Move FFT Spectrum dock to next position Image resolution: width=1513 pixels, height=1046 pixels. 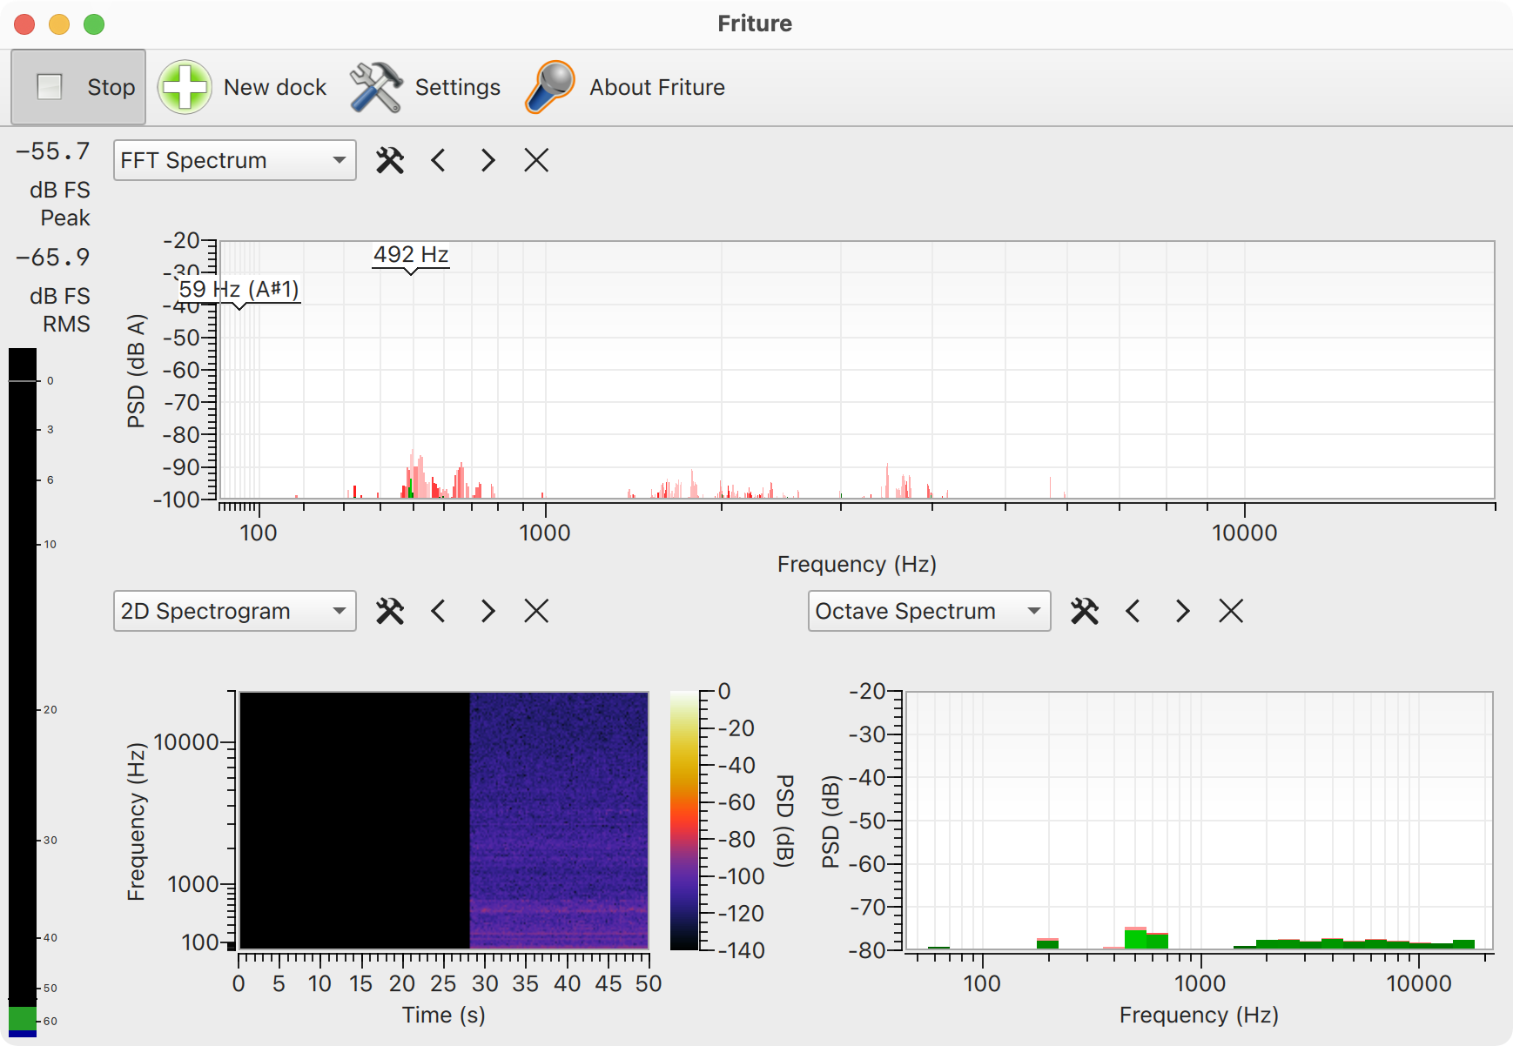tap(488, 160)
